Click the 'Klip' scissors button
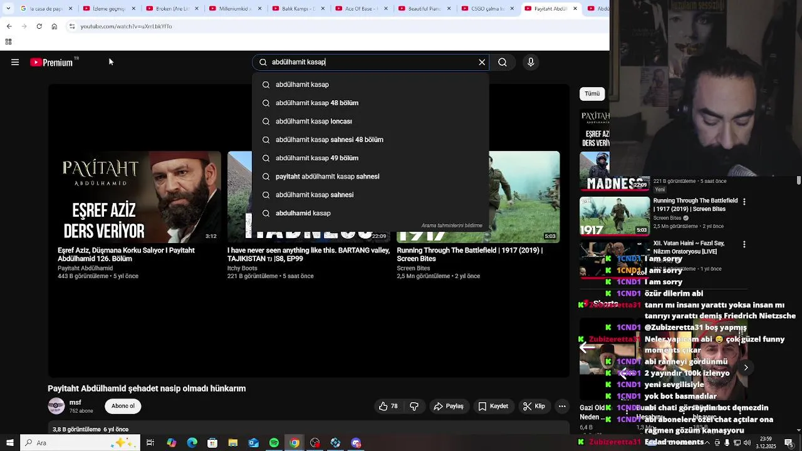The width and height of the screenshot is (802, 451). pos(534,407)
